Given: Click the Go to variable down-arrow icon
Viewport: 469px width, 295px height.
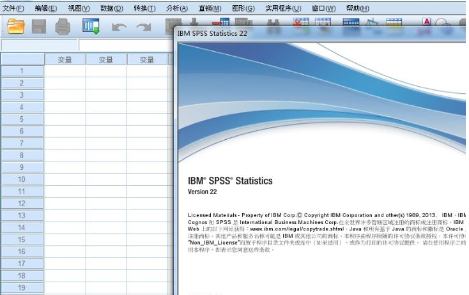Looking at the screenshot, I should [x=194, y=22].
